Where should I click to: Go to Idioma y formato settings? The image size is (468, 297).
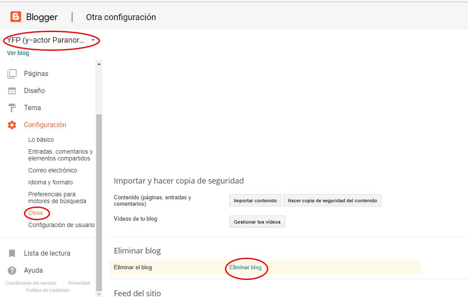click(x=50, y=182)
